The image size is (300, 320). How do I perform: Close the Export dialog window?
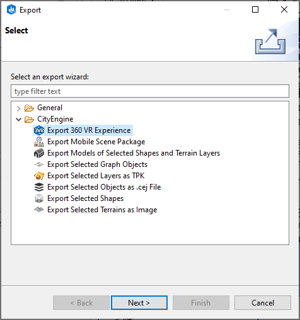click(x=284, y=9)
